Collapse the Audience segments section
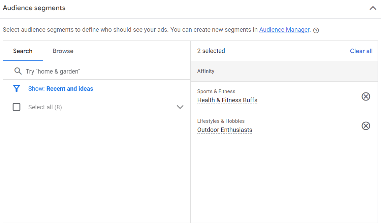The height and width of the screenshot is (224, 381). pyautogui.click(x=373, y=8)
